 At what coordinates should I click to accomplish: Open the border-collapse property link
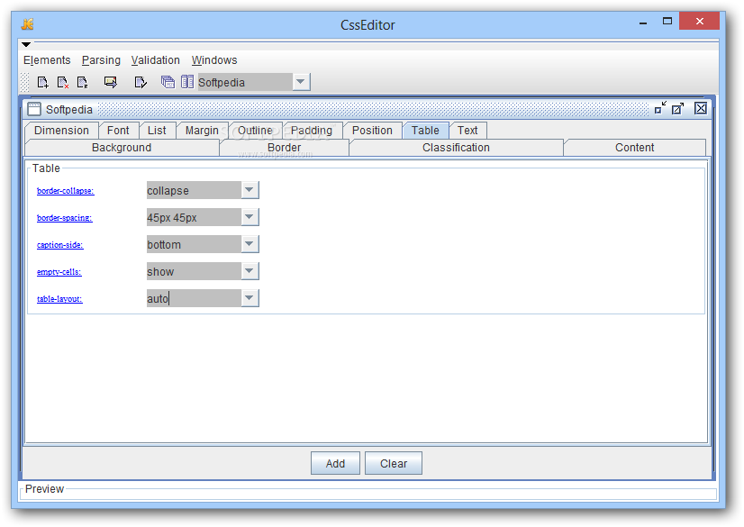66,191
